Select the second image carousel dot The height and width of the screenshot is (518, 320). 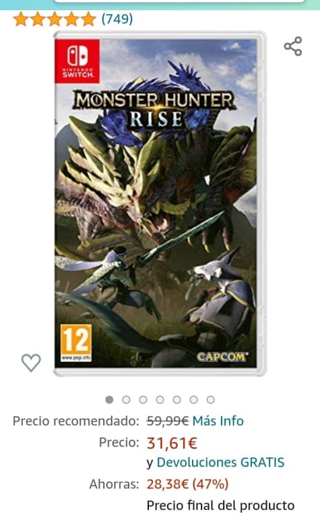(126, 399)
